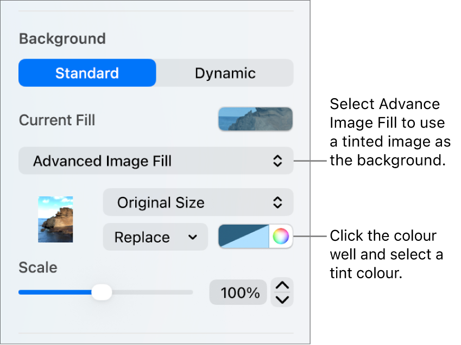This screenshot has width=461, height=345.
Task: Open the colour wheel picker
Action: point(281,236)
